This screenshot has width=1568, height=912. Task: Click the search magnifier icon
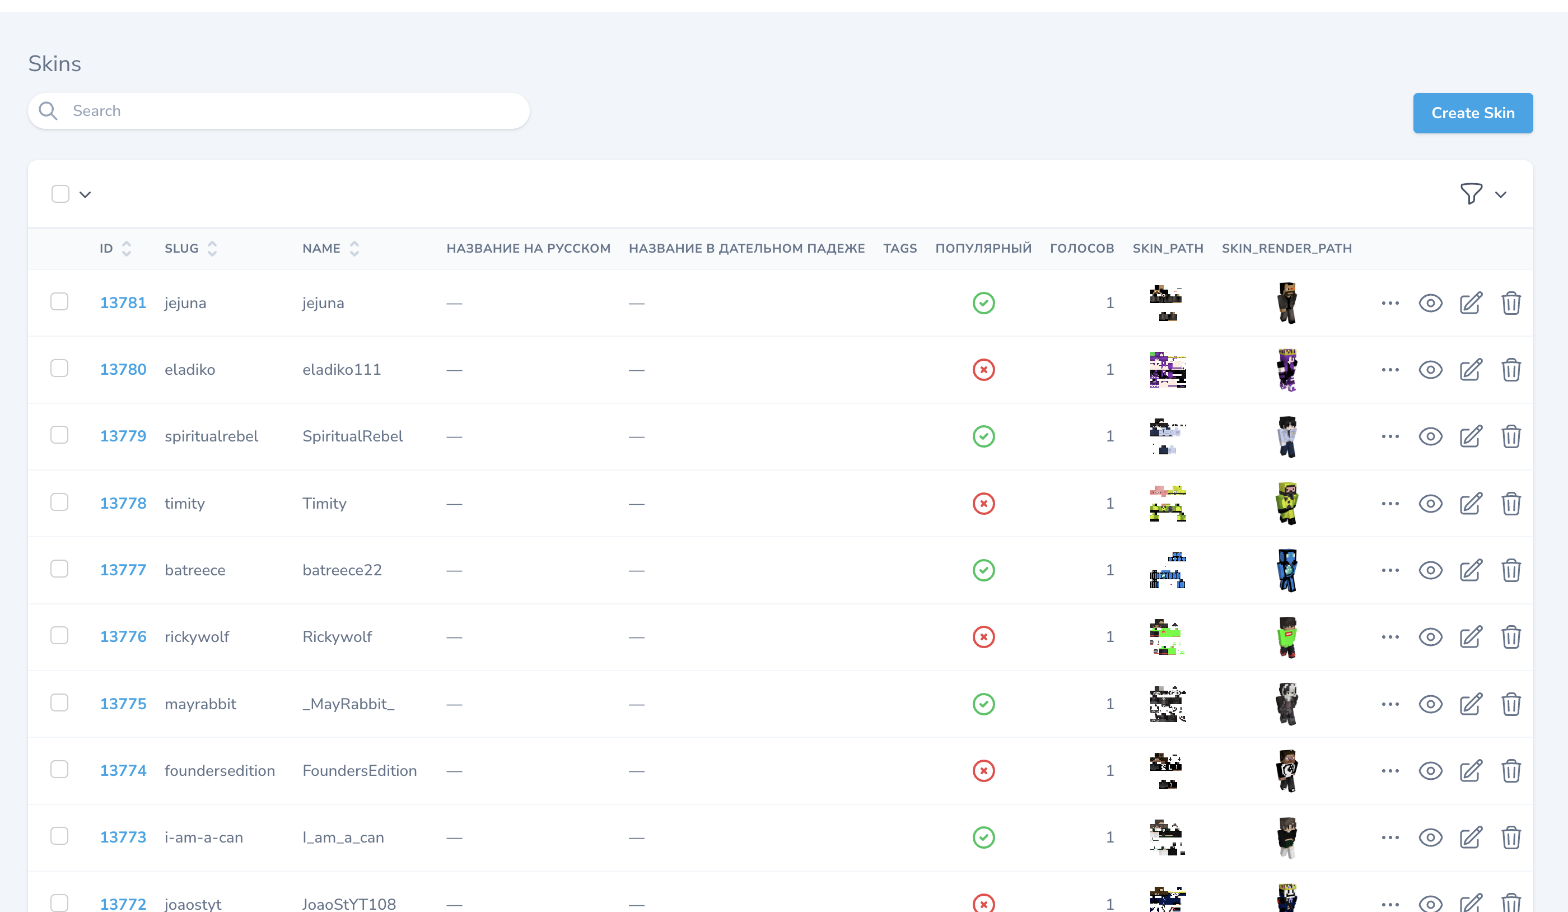tap(48, 111)
